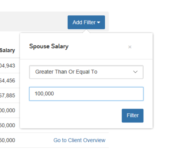176x151 pixels.
Task: Click the caret arrow on Add Filter
Action: [x=98, y=22]
